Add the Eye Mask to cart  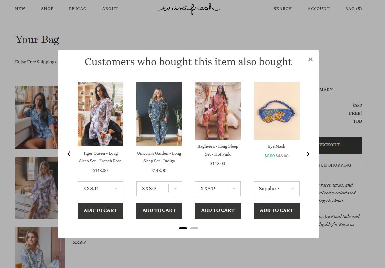[277, 210]
